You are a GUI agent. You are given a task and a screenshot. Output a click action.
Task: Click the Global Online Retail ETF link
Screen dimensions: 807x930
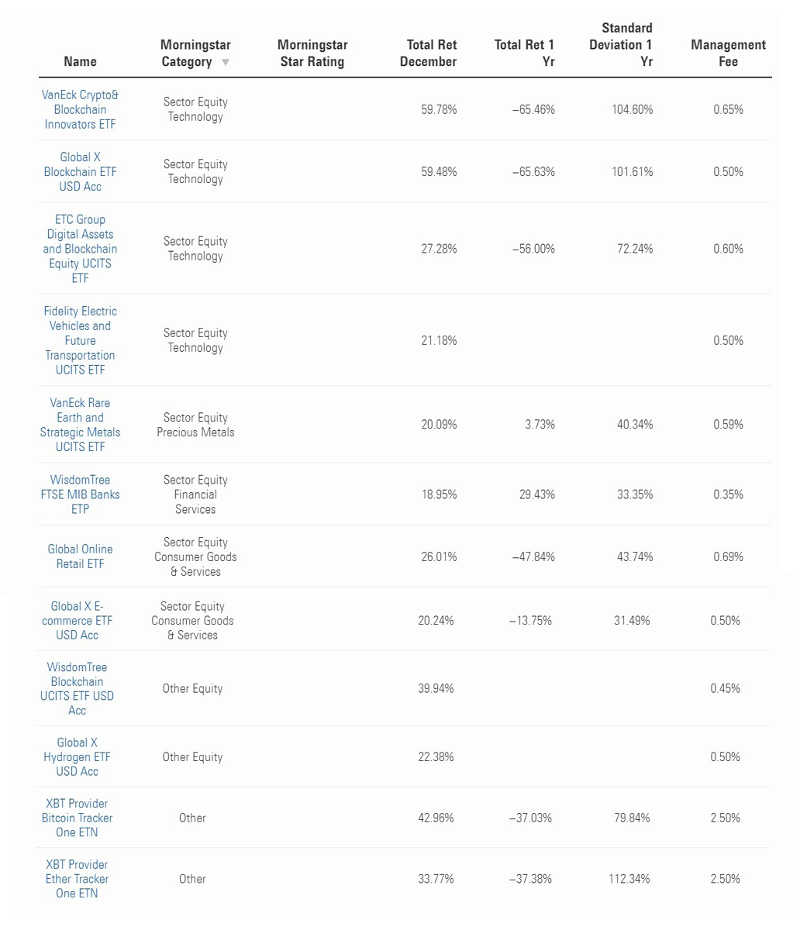[80, 556]
